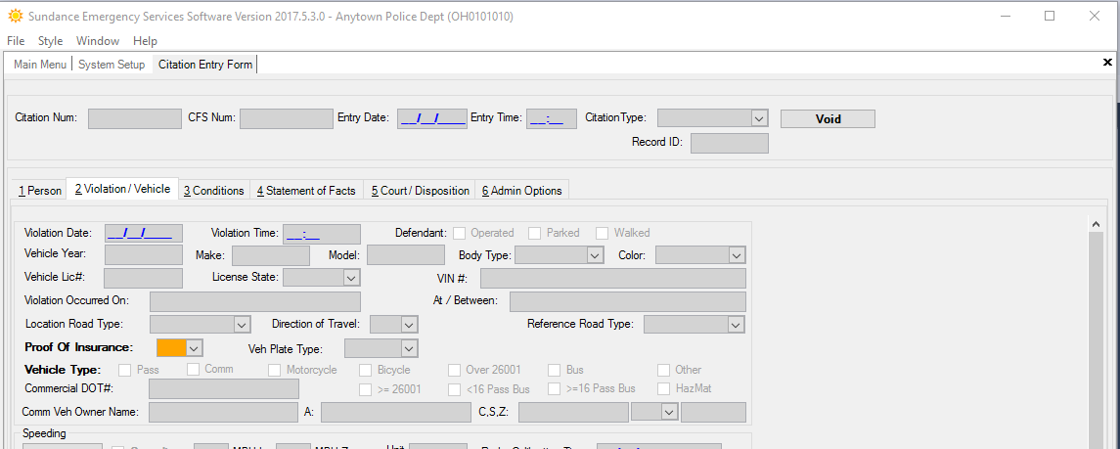
Task: Expand the Location Road Type dropdown
Action: 243,324
